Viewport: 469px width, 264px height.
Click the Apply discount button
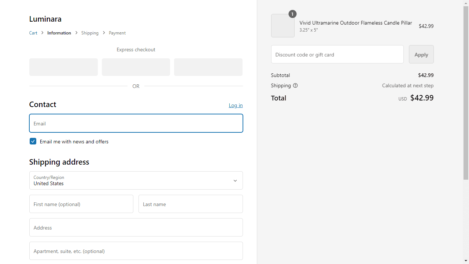point(421,54)
